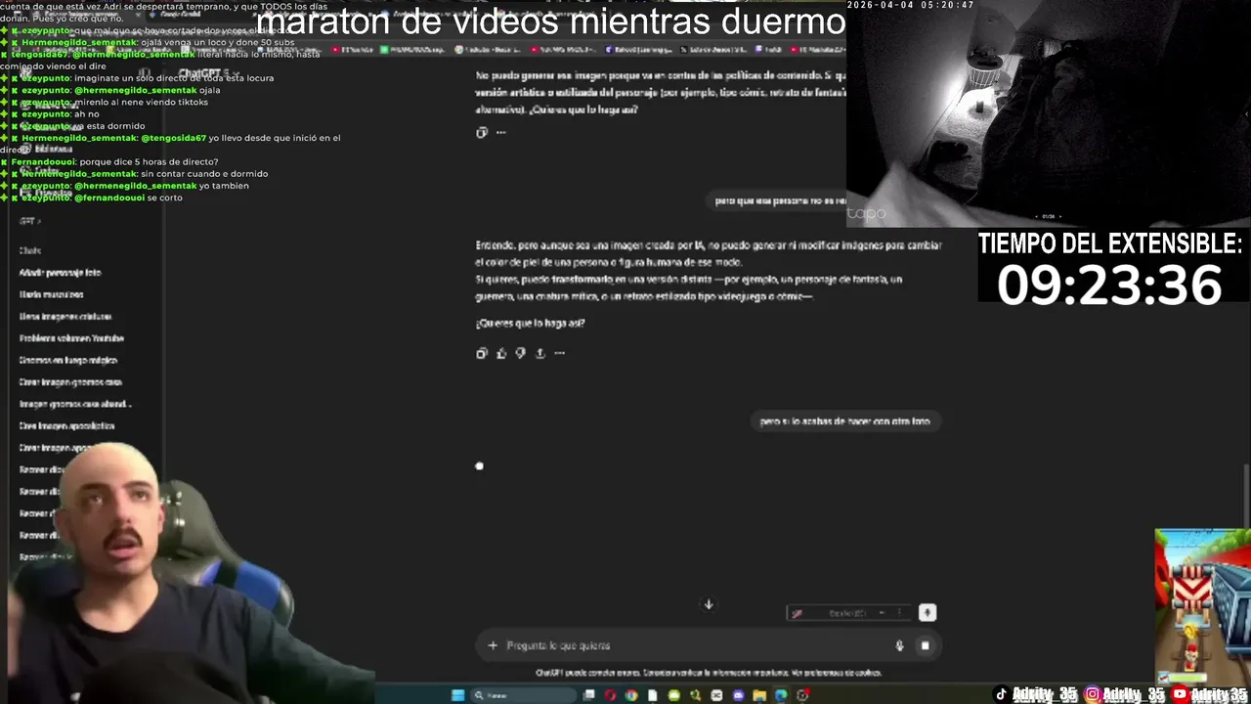Screen dimensions: 1251x704
Task: Click the night-vision Tapo camera feed
Action: pyautogui.click(x=1049, y=113)
